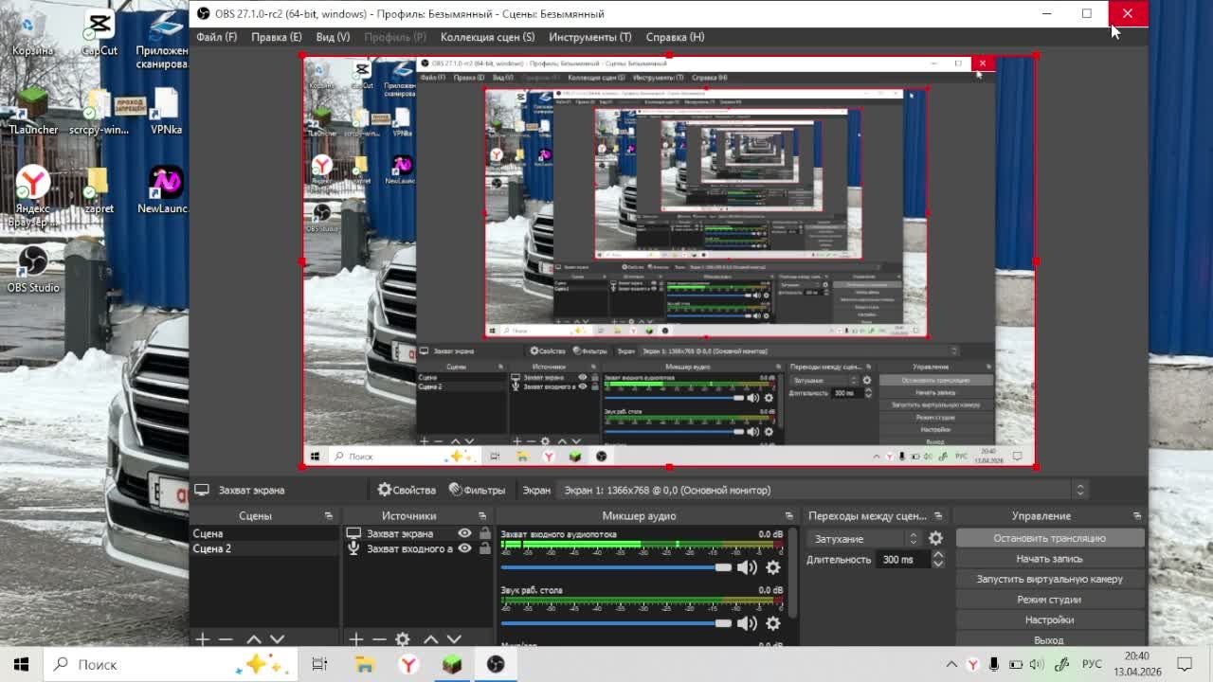Open TLauncher desktop shortcut
Image resolution: width=1213 pixels, height=682 pixels.
tap(33, 112)
